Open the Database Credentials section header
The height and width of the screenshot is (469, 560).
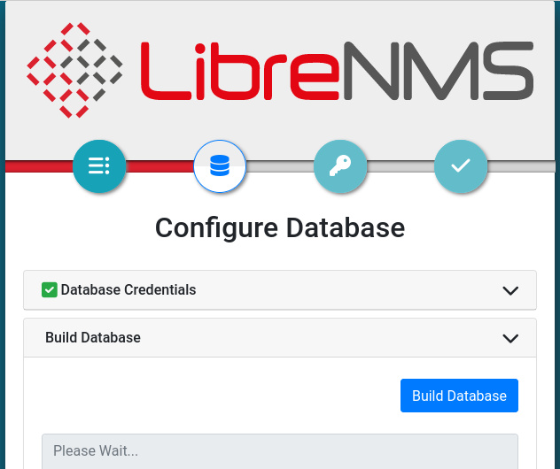[x=280, y=290]
